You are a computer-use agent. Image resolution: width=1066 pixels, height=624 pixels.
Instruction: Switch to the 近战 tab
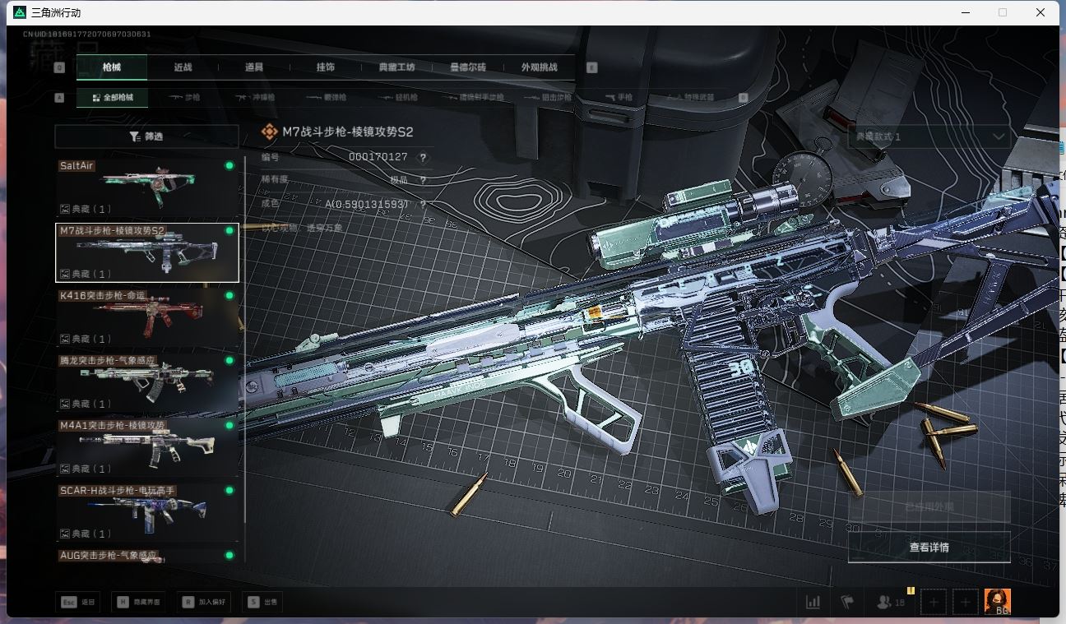[183, 67]
